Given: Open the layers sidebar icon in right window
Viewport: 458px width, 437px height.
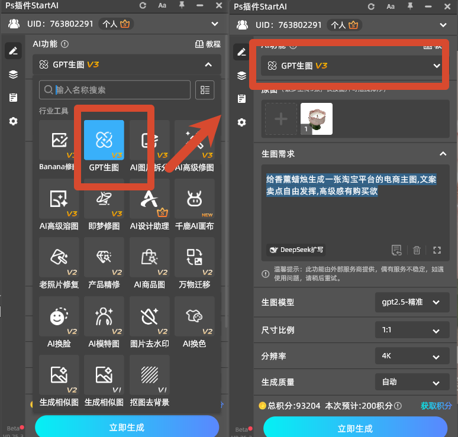Looking at the screenshot, I should pos(241,76).
